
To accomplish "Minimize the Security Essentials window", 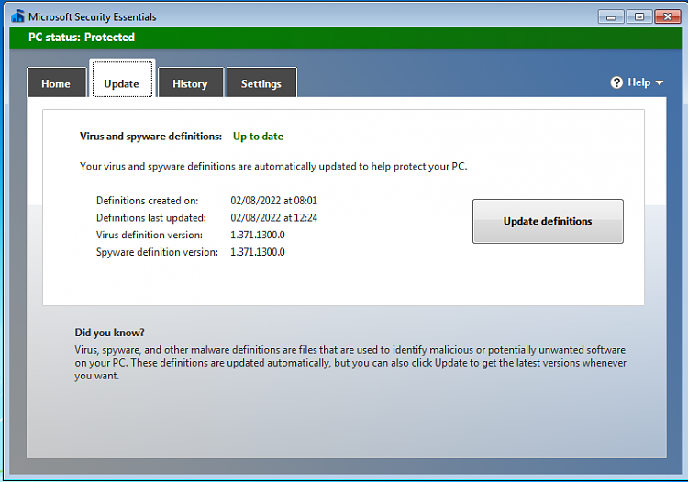I will 611,17.
